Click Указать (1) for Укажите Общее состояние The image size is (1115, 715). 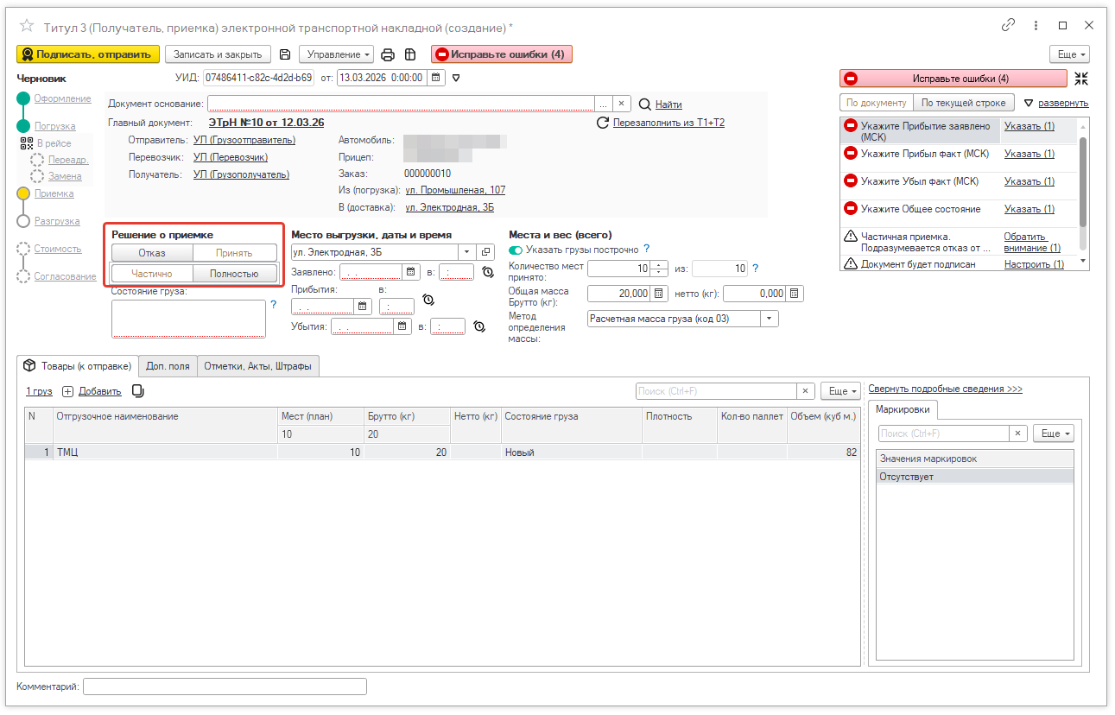click(1029, 209)
